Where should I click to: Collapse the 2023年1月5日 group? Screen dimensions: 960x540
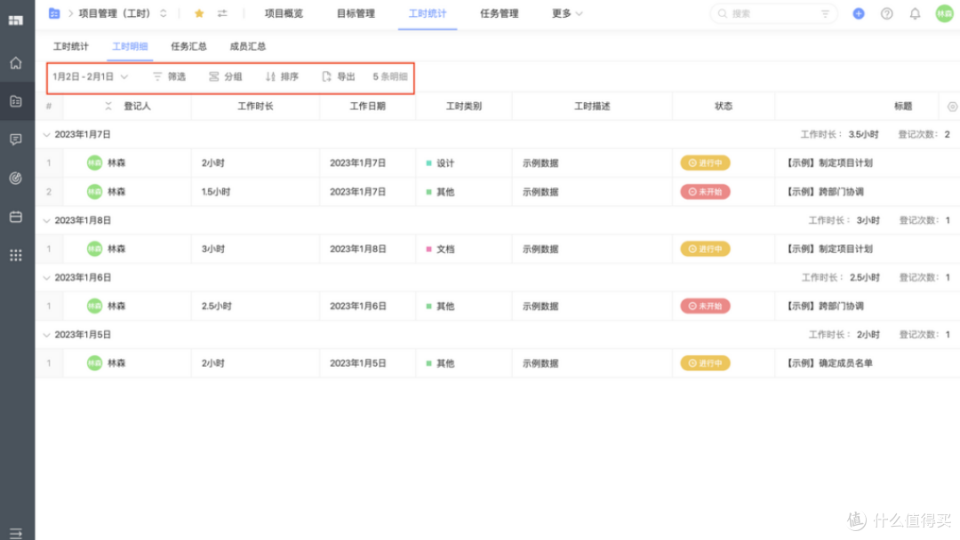pos(46,335)
